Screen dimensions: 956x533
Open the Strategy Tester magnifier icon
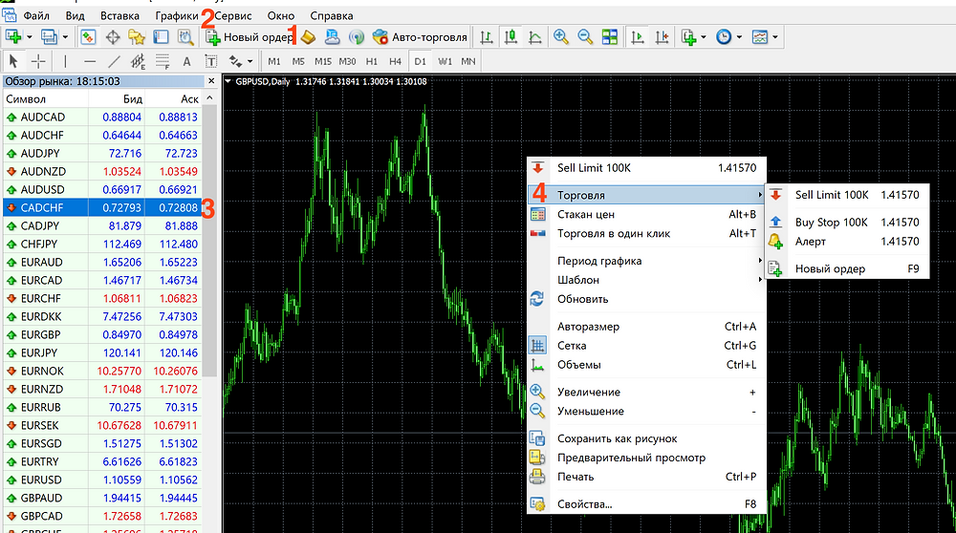coord(185,37)
